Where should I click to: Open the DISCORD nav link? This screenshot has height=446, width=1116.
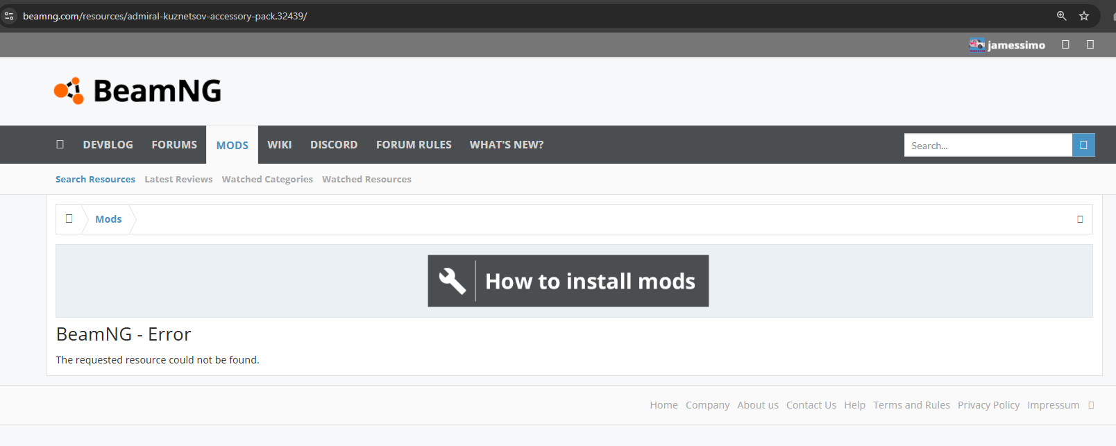[x=334, y=145]
